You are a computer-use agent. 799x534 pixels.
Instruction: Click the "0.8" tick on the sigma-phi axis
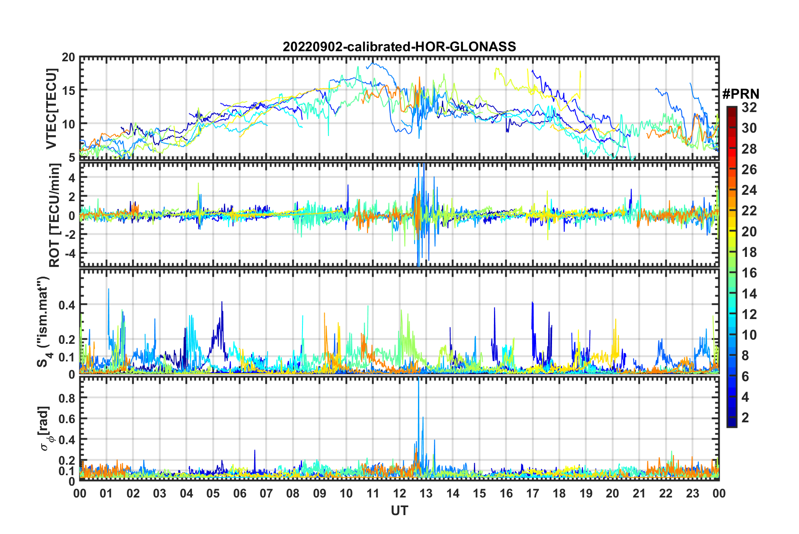[67, 398]
